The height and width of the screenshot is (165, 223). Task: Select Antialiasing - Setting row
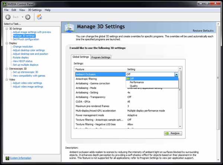tap(127, 93)
